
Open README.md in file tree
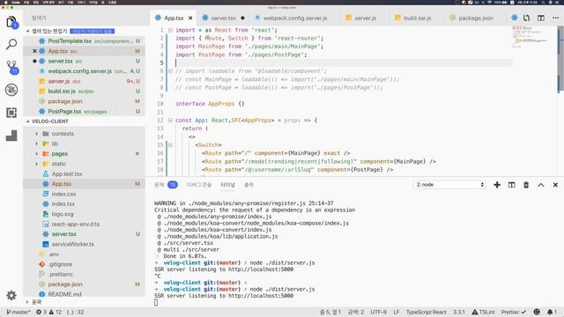85,294
